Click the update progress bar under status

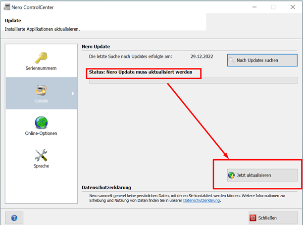tap(193, 80)
